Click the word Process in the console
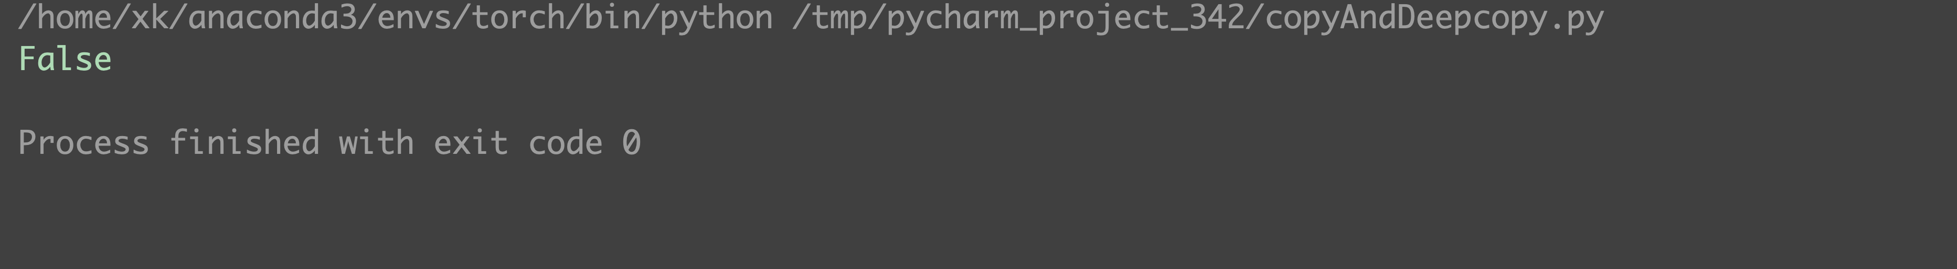Screen dimensions: 1957x269 83,142
